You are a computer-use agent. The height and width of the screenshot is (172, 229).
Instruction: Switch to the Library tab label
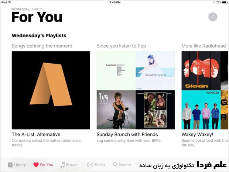[x=20, y=165]
